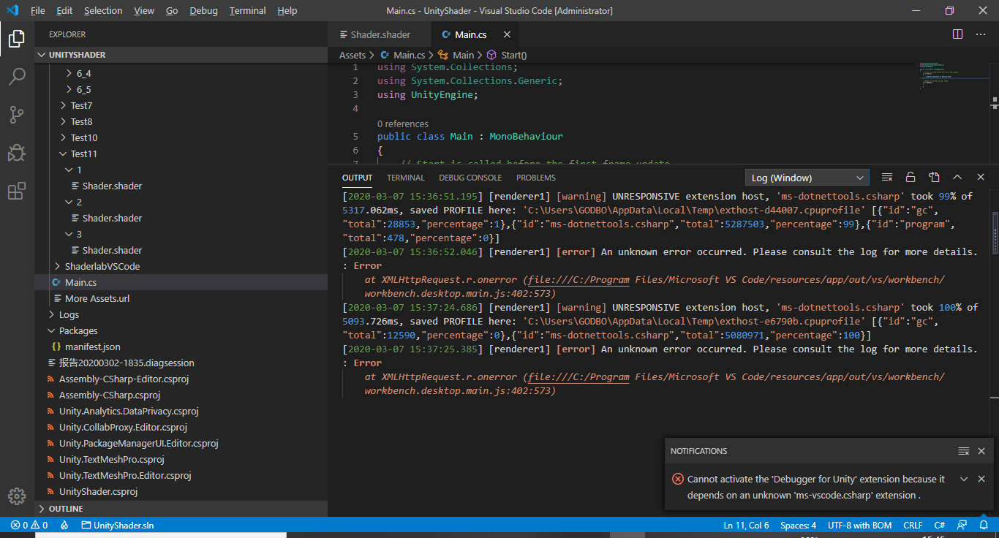The image size is (999, 538).
Task: Open the Terminal menu
Action: pos(248,10)
